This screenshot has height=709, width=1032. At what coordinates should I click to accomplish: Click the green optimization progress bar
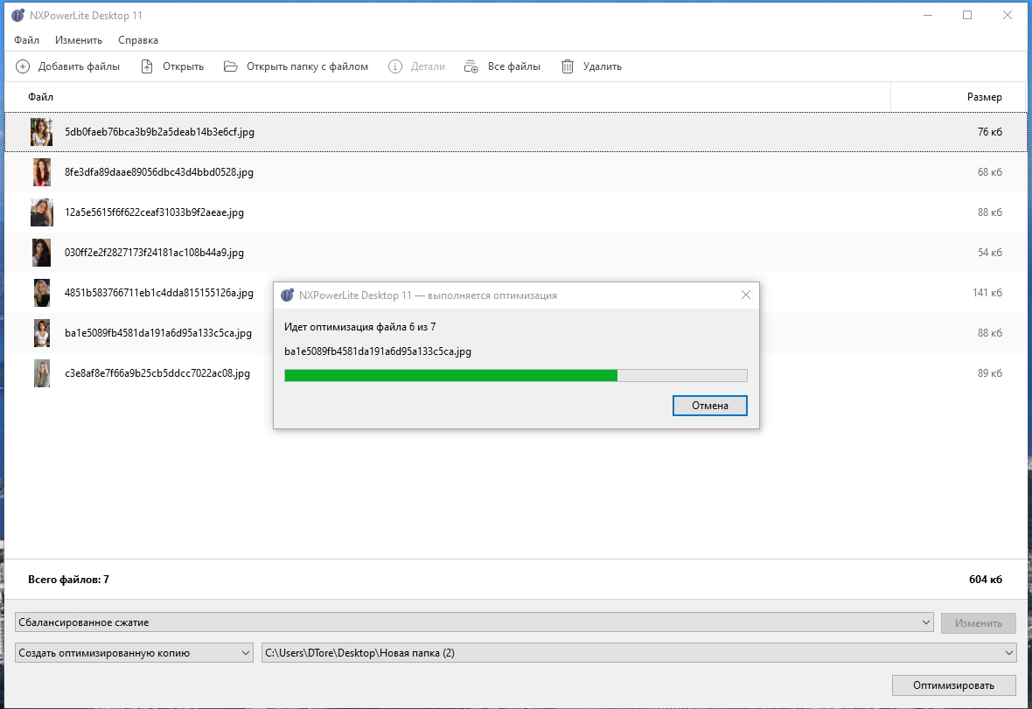pos(515,376)
